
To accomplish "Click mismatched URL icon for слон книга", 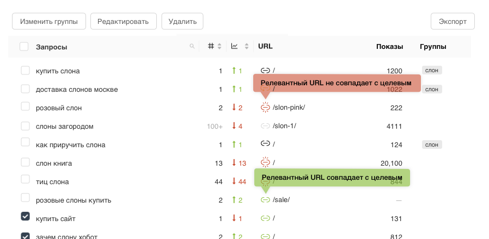I will click(265, 162).
